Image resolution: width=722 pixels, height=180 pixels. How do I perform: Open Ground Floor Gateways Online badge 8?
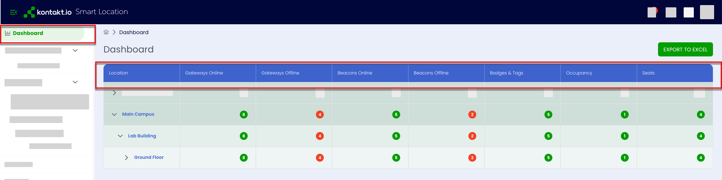[244, 158]
